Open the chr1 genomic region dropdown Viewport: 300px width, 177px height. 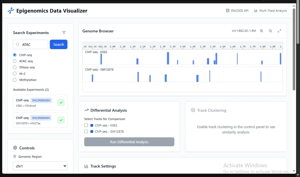pos(40,166)
